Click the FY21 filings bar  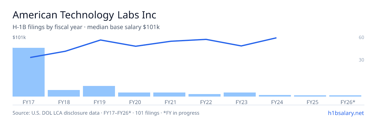click(169, 94)
